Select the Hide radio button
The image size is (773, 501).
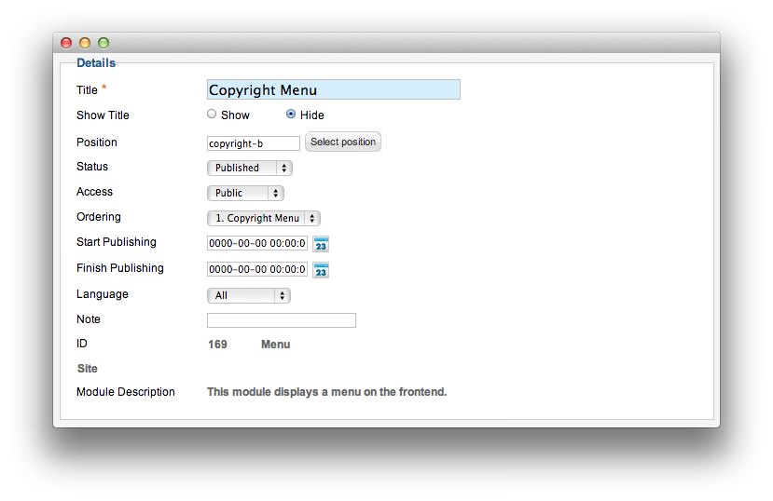291,115
